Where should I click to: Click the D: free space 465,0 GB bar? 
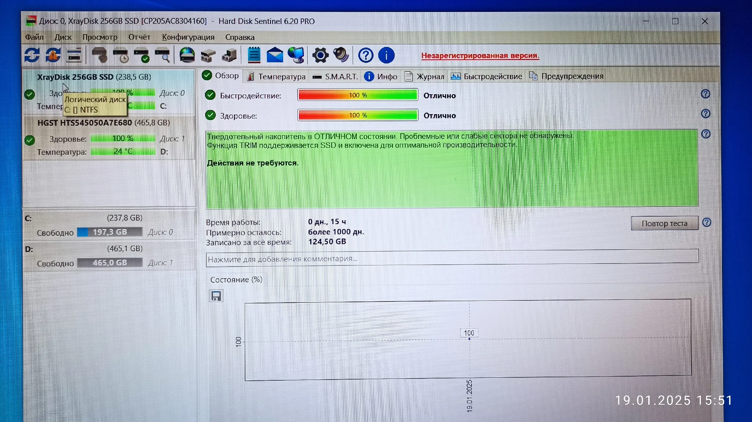[110, 263]
